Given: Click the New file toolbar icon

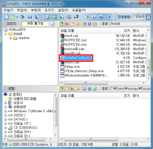Looking at the screenshot, I should coord(7,17).
